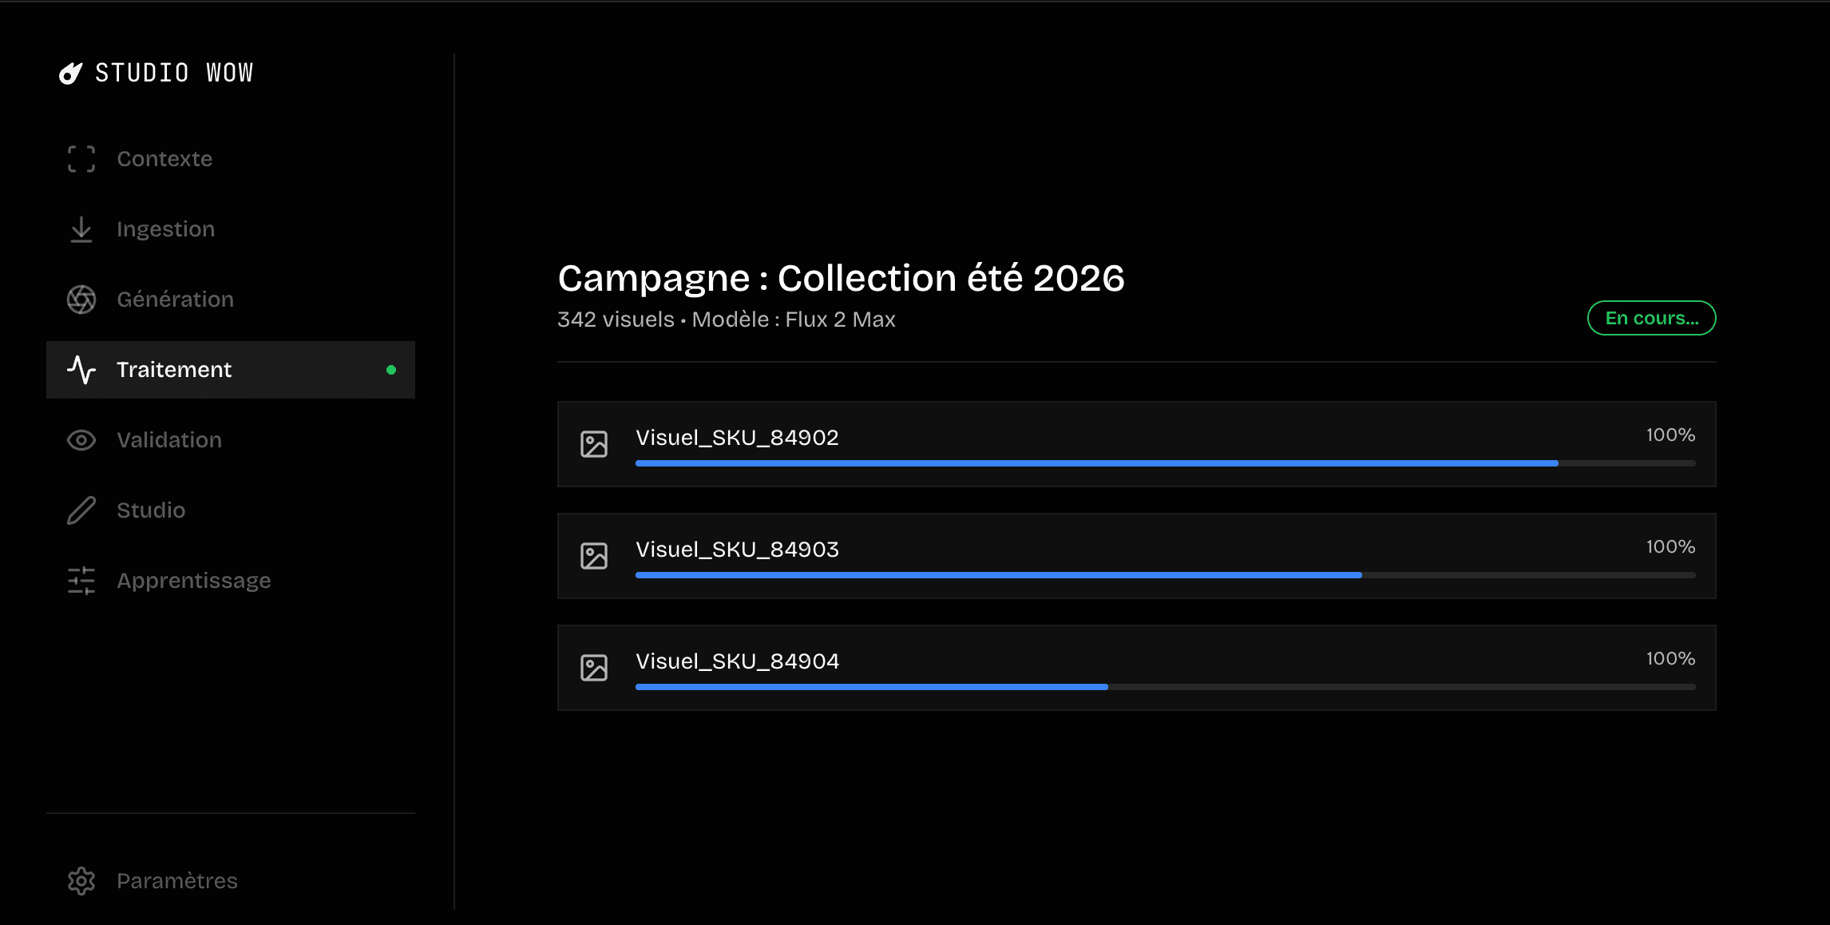Select the Visuel_SKU_84903 file name
Screen dimensions: 1830x925
737,550
